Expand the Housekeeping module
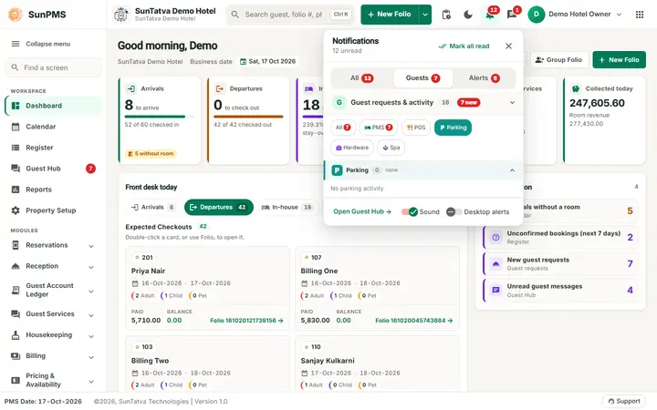Viewport: 657px width, 410px height. tap(91, 336)
